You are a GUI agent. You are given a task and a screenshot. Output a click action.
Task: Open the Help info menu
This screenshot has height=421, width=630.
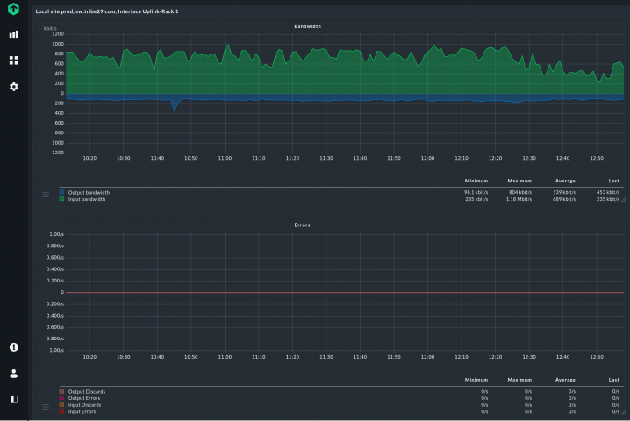pos(13,347)
